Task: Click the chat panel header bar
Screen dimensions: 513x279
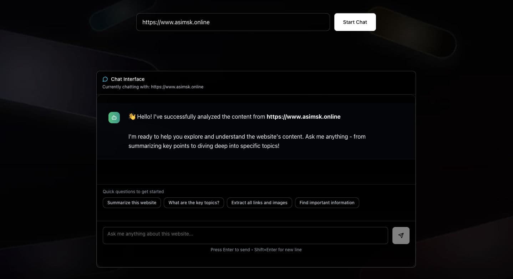Action: tap(256, 82)
